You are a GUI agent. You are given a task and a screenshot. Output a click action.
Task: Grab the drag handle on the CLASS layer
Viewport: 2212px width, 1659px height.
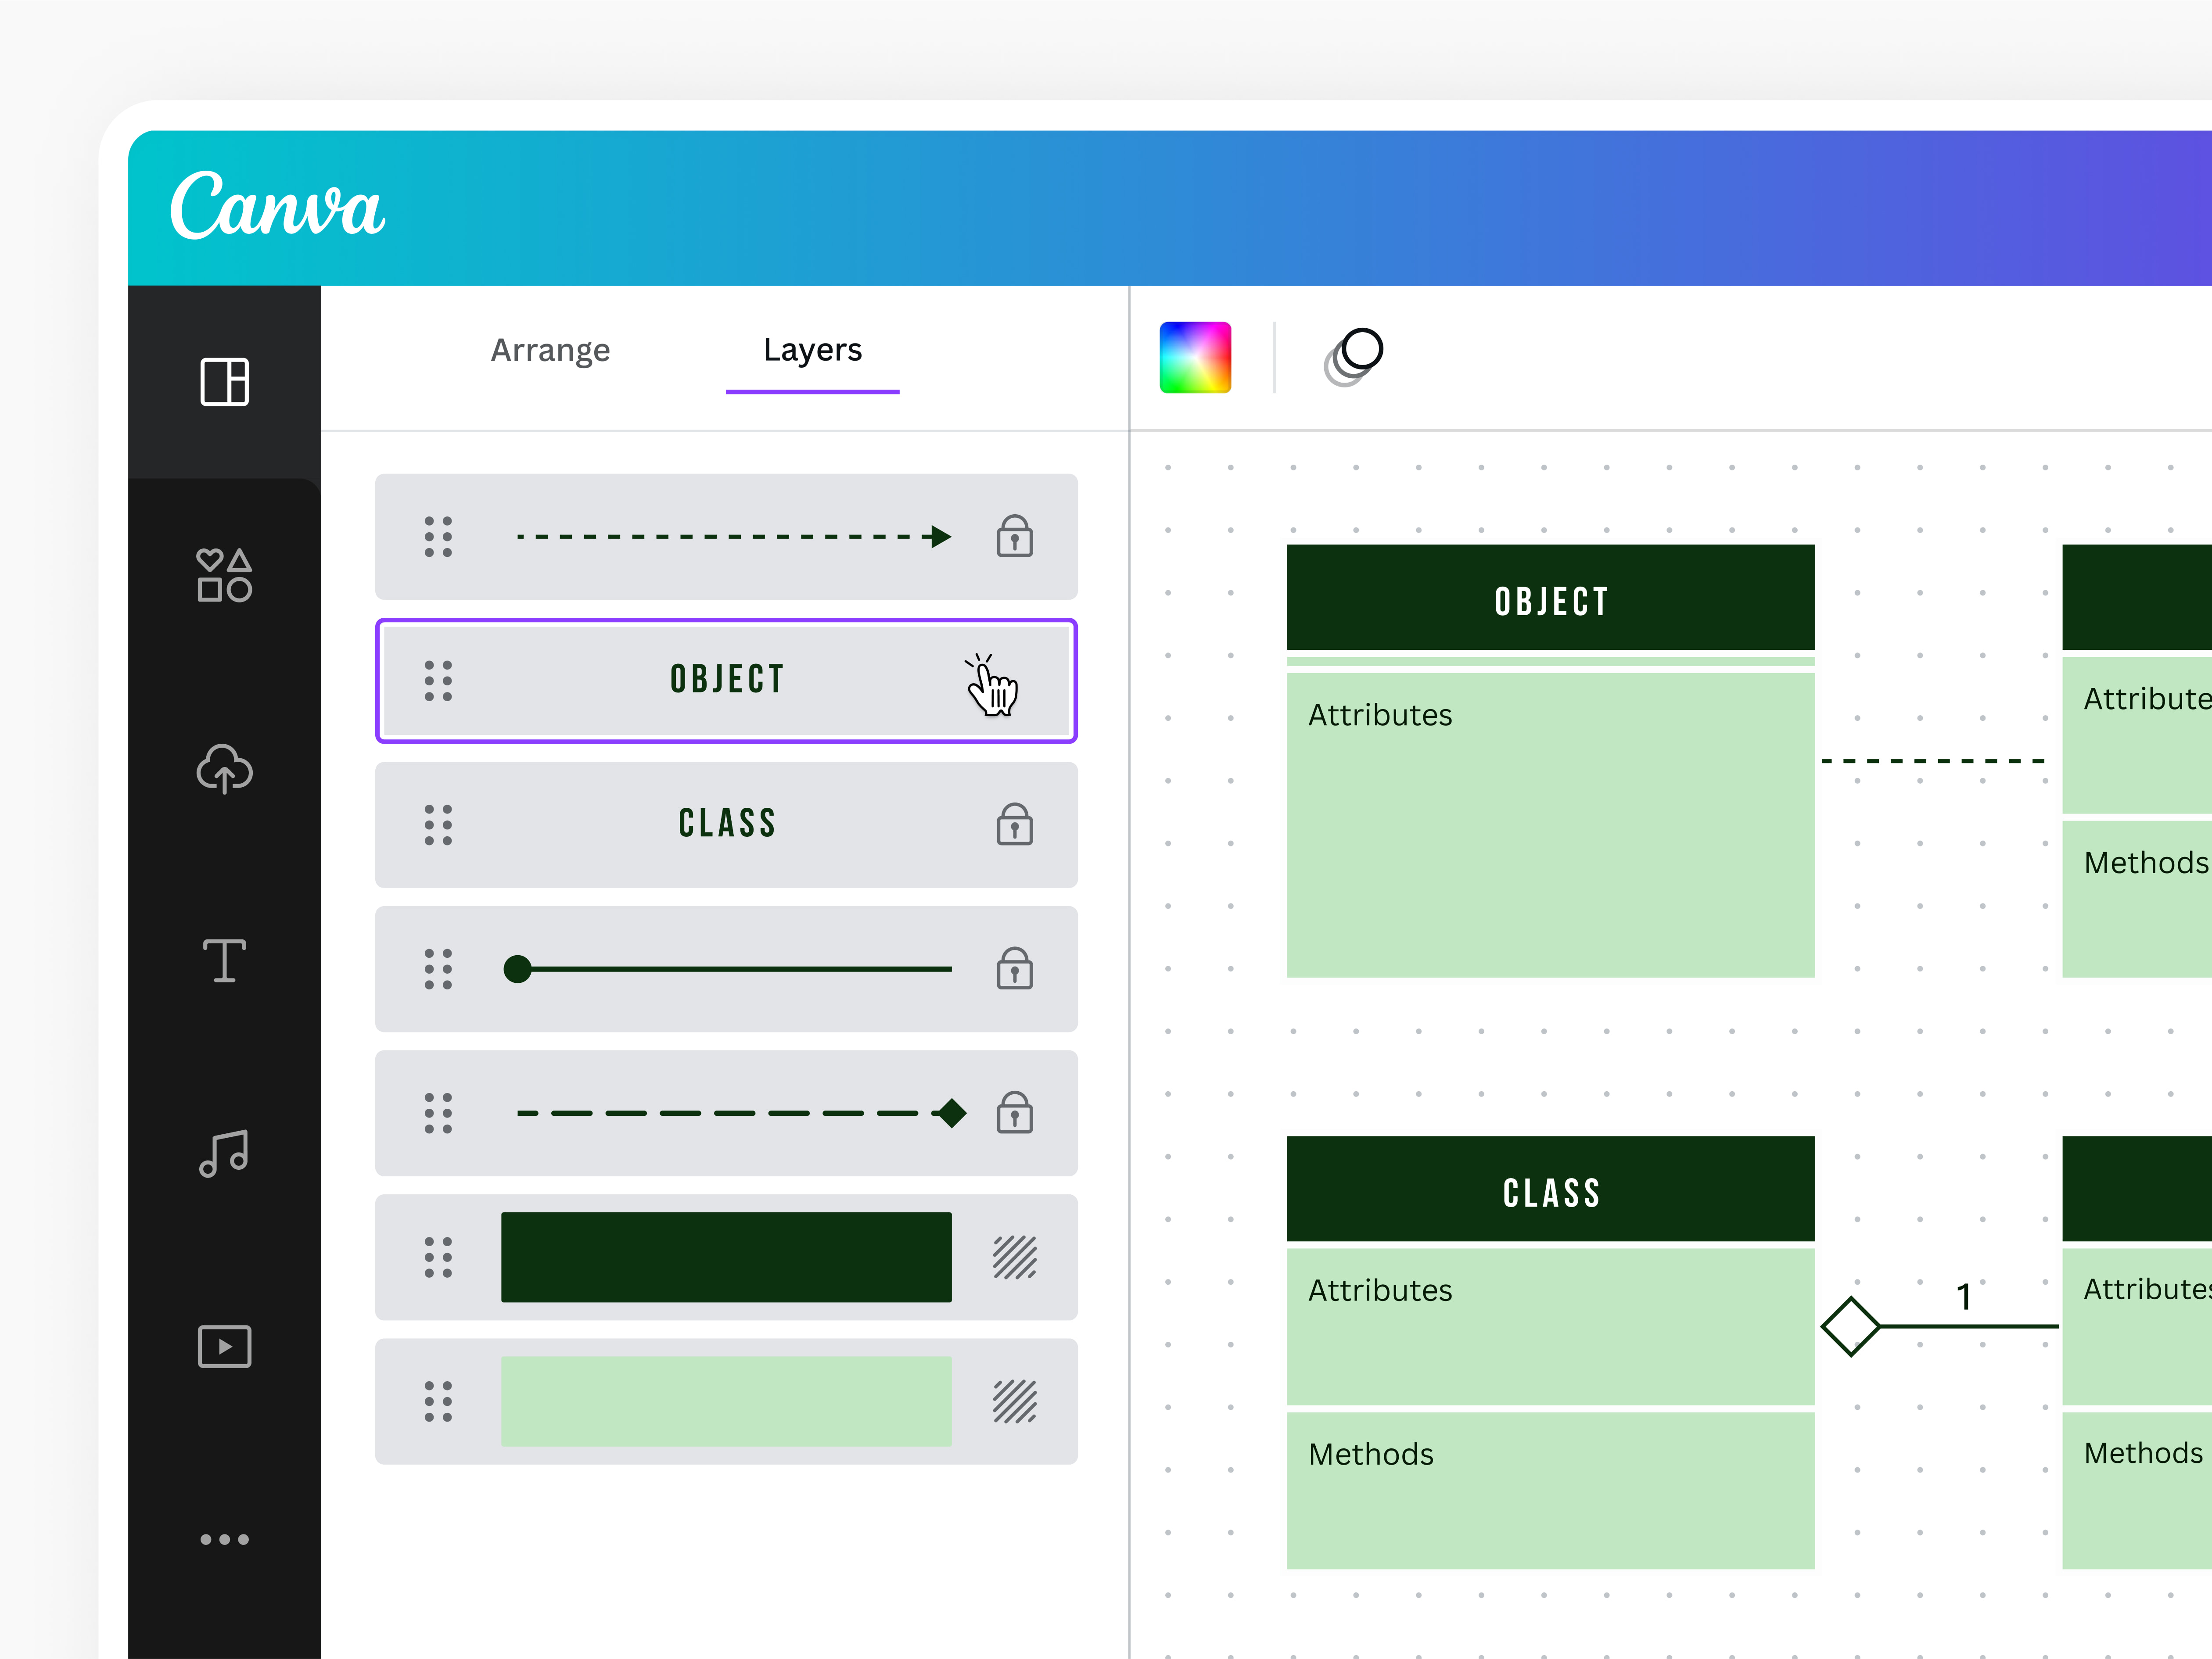437,824
